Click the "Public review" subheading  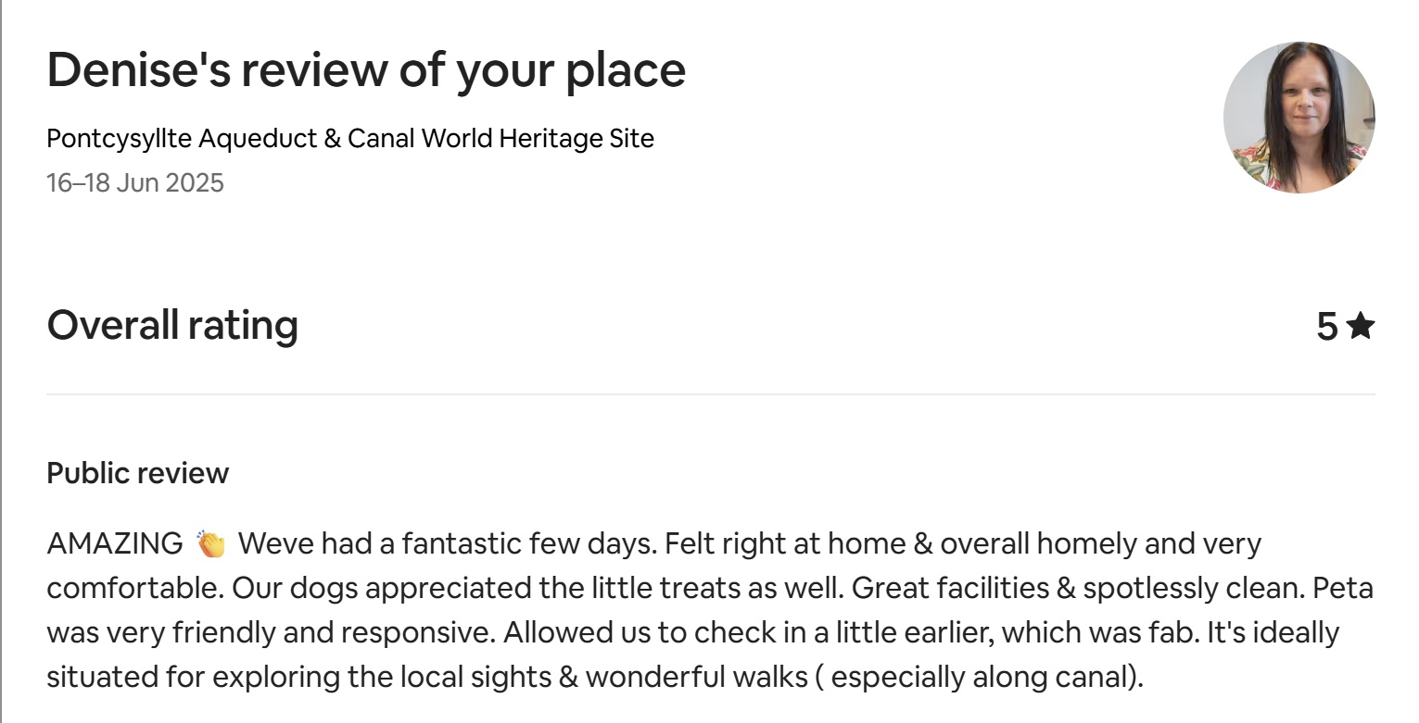[x=137, y=473]
